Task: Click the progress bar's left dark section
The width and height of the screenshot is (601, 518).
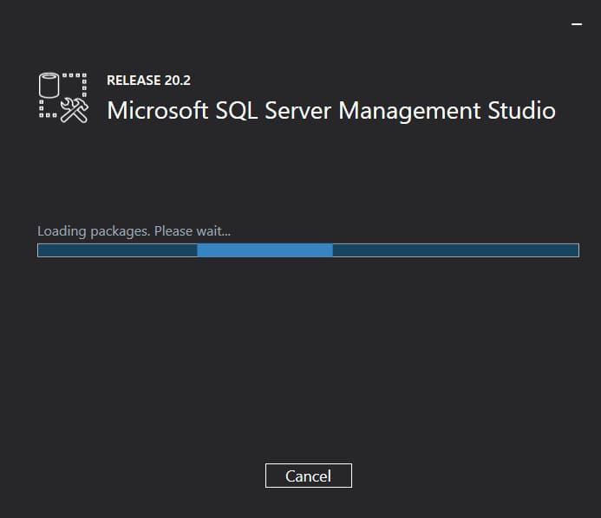Action: 117,250
